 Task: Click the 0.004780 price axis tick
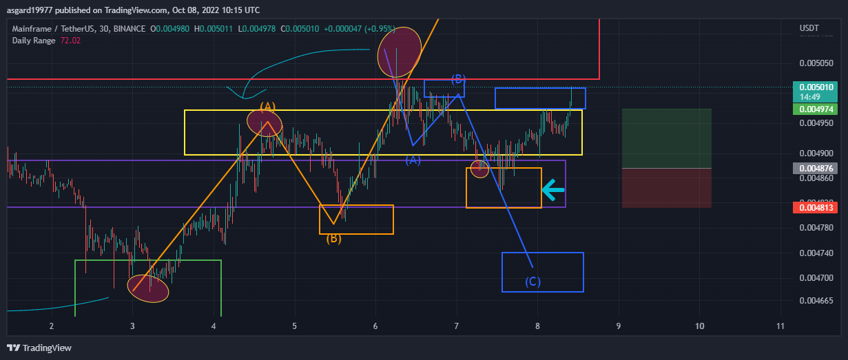pyautogui.click(x=817, y=228)
